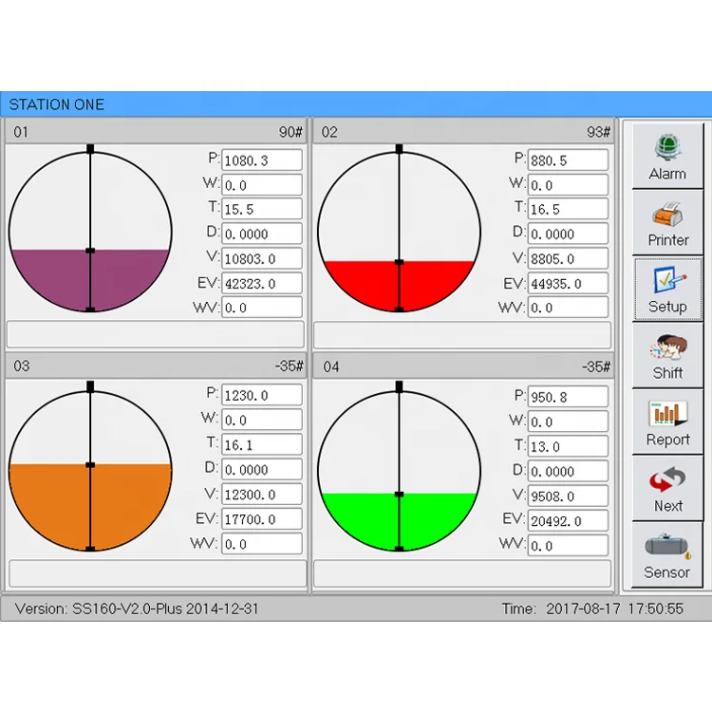This screenshot has height=712, width=712.
Task: Click tank 02 header labeled 93#
Action: click(x=463, y=132)
